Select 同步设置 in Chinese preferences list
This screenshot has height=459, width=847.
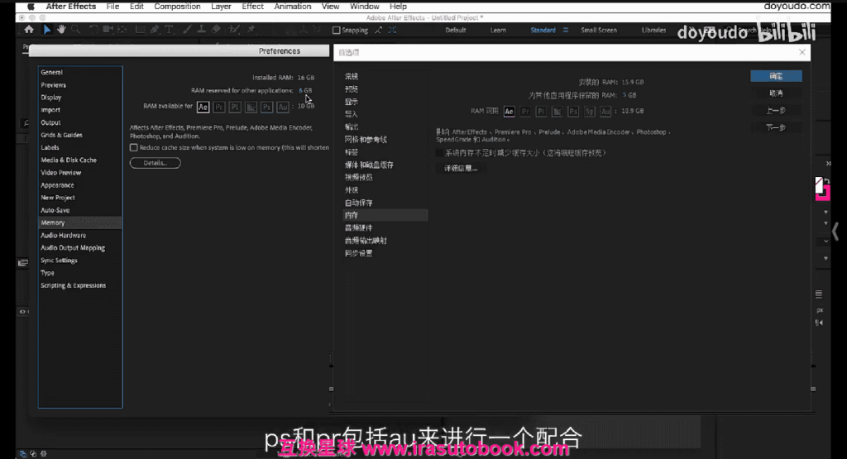358,253
